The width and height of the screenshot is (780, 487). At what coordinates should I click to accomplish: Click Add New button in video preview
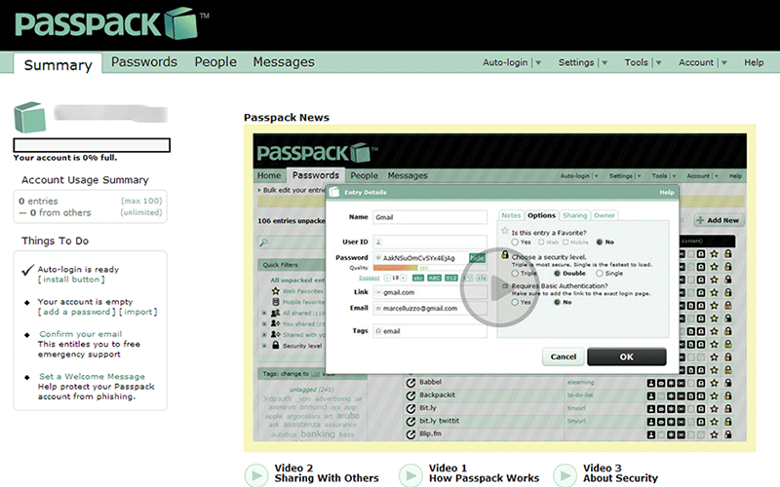click(719, 220)
